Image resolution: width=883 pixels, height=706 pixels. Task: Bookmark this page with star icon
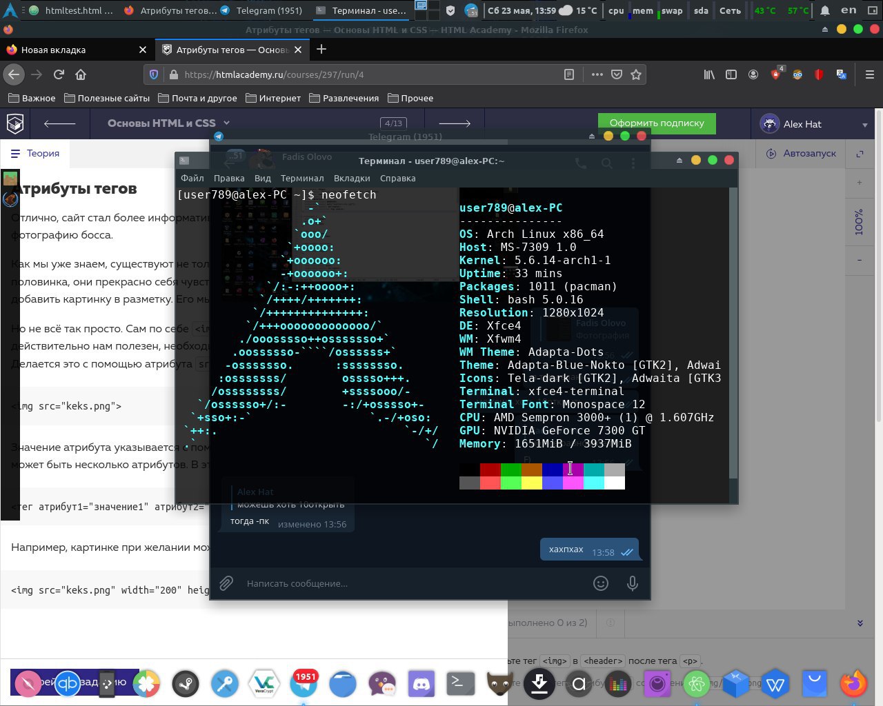pos(636,74)
